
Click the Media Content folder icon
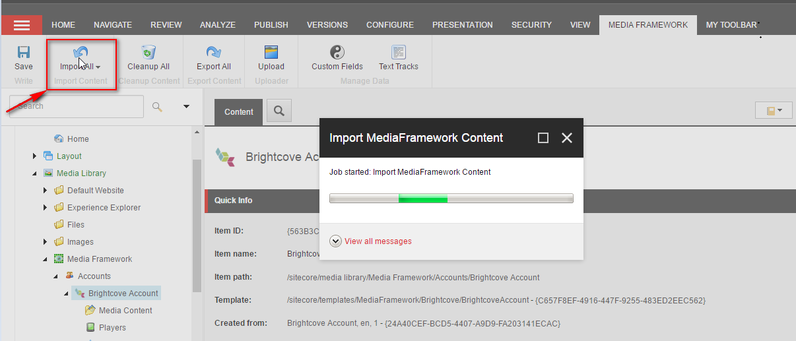[x=90, y=311]
